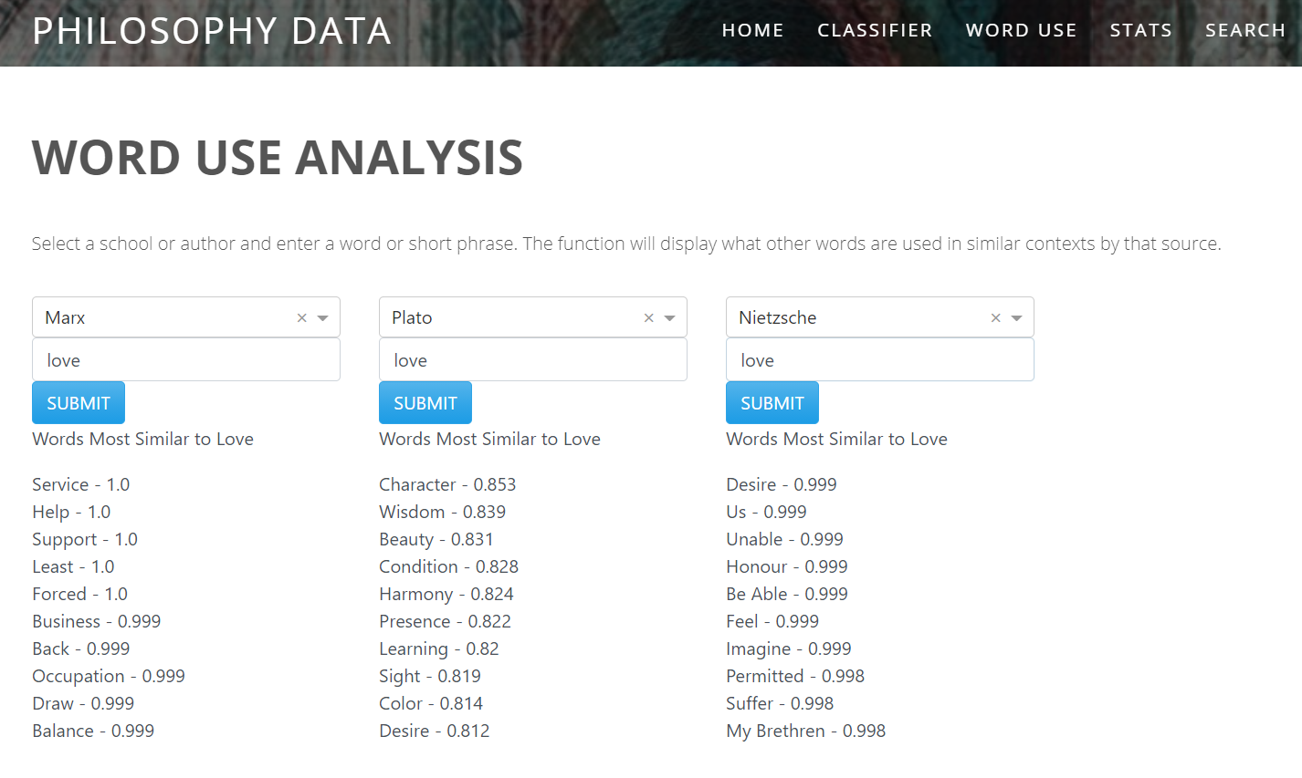Image resolution: width=1302 pixels, height=778 pixels.
Task: Clear the Marx selection with the x icon
Action: point(302,318)
